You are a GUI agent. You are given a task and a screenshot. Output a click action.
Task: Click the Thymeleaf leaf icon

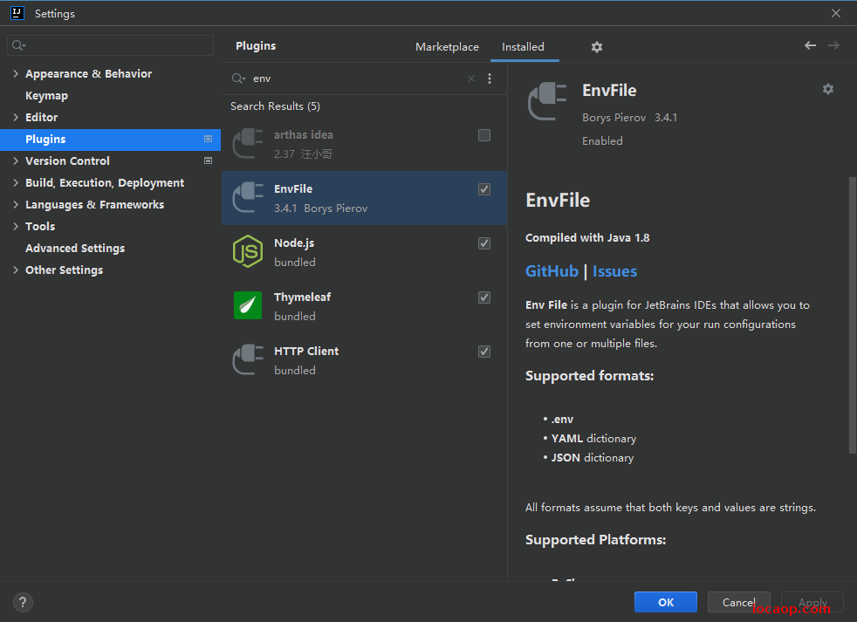(x=248, y=305)
